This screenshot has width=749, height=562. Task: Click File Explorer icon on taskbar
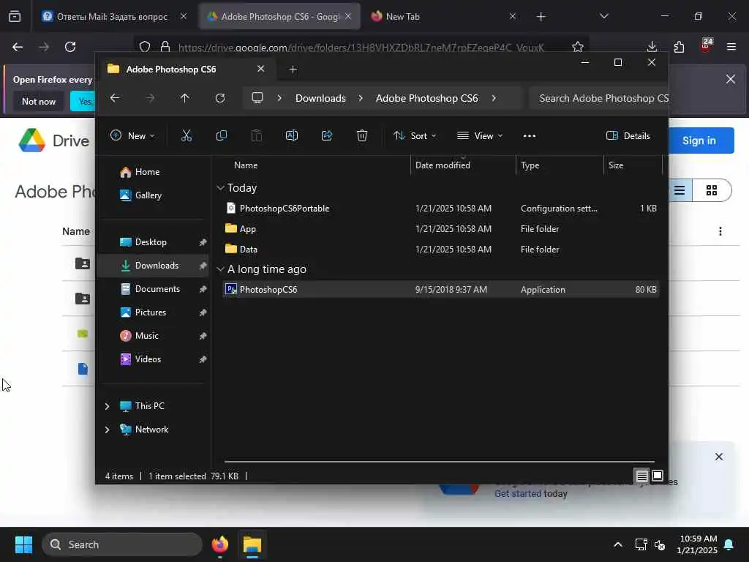click(252, 544)
